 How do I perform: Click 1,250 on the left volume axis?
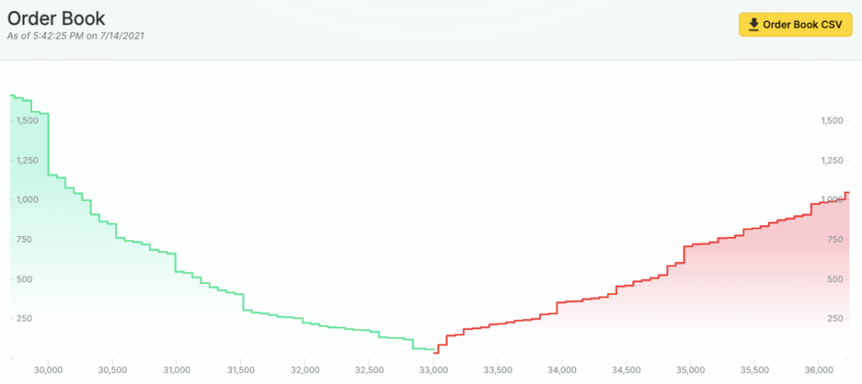click(x=27, y=160)
